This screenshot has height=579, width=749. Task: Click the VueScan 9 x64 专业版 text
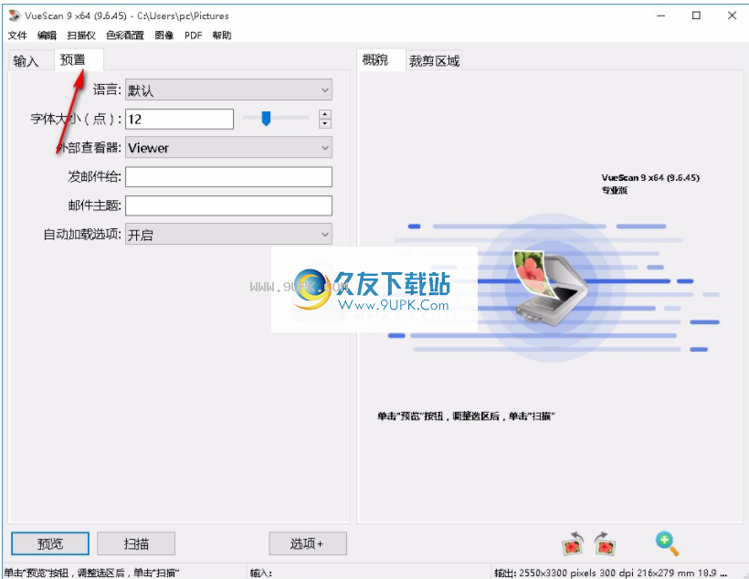[650, 184]
